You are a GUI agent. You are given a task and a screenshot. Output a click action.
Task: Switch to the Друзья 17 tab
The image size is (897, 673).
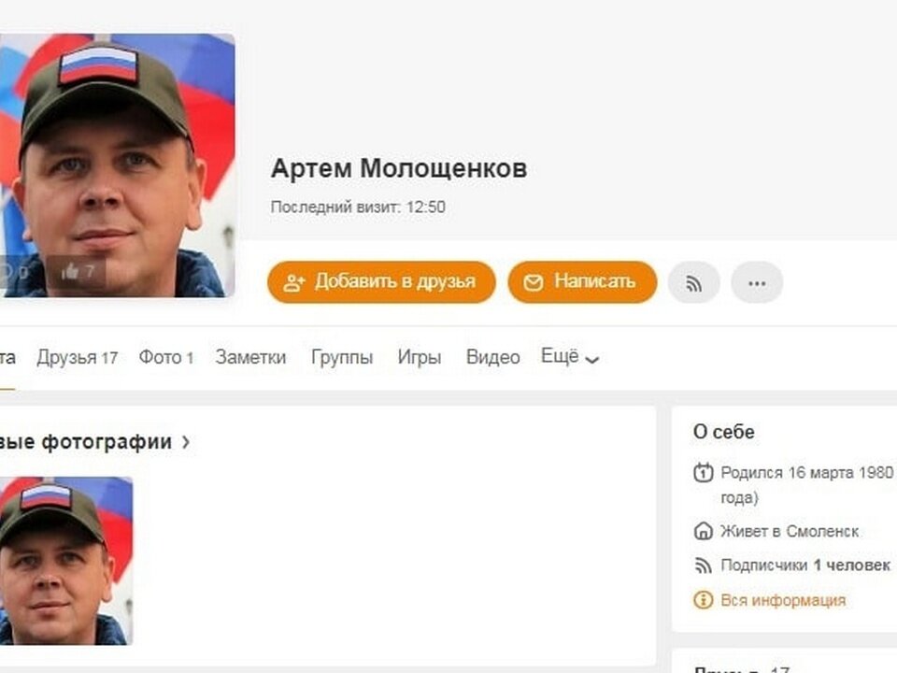[78, 358]
